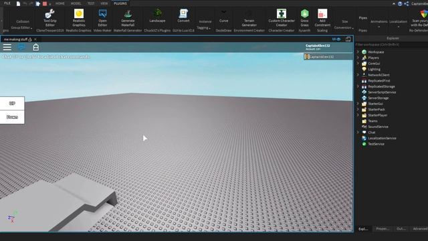Screen dimensions: 428x241
Task: Select the Teams service in Explorer
Action: [372, 120]
